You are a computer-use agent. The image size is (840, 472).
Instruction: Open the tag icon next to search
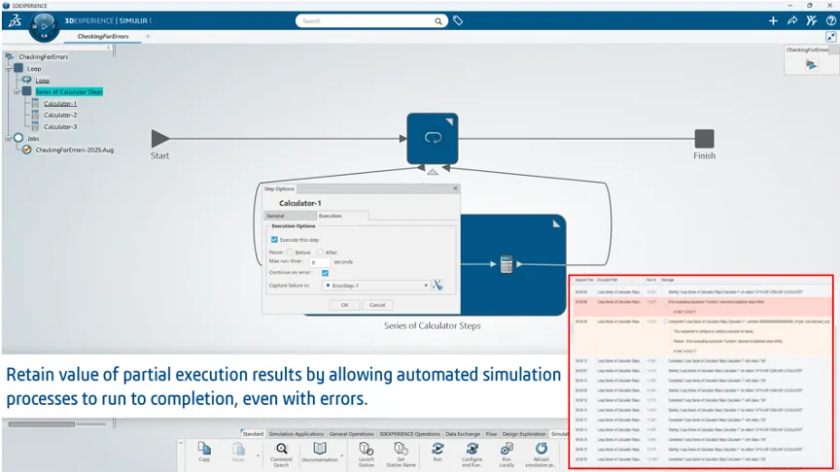point(458,20)
